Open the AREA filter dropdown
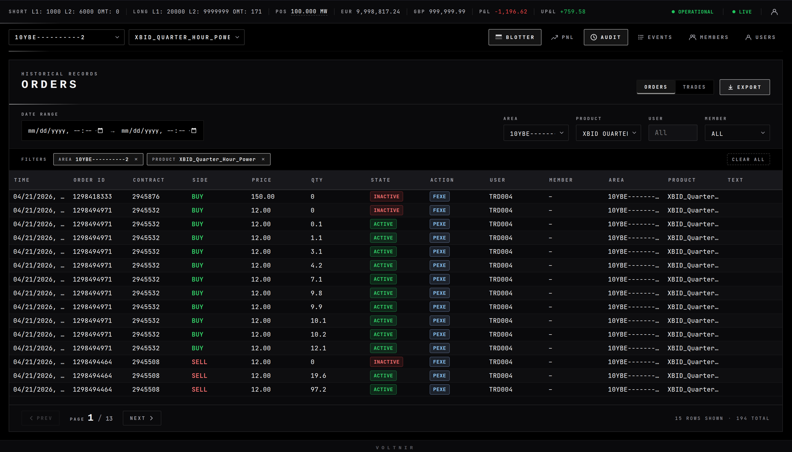The image size is (792, 452). (x=536, y=132)
